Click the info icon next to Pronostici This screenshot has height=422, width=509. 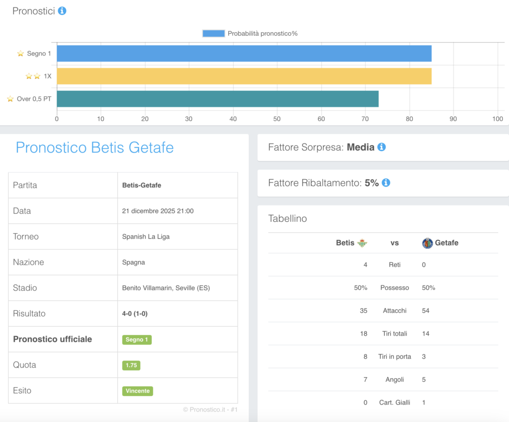[x=62, y=11]
